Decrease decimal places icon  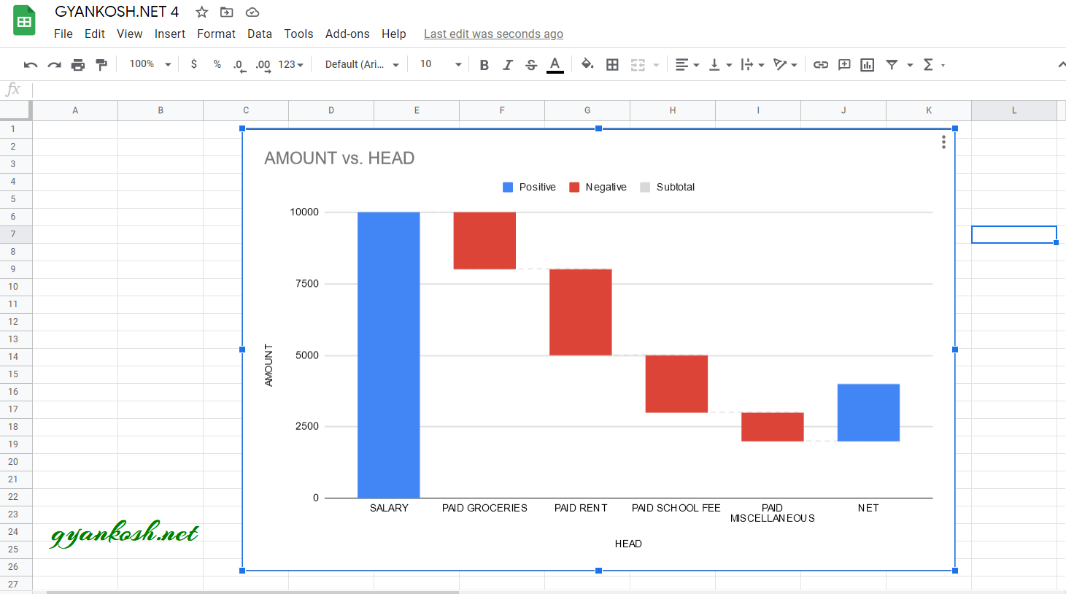(239, 65)
